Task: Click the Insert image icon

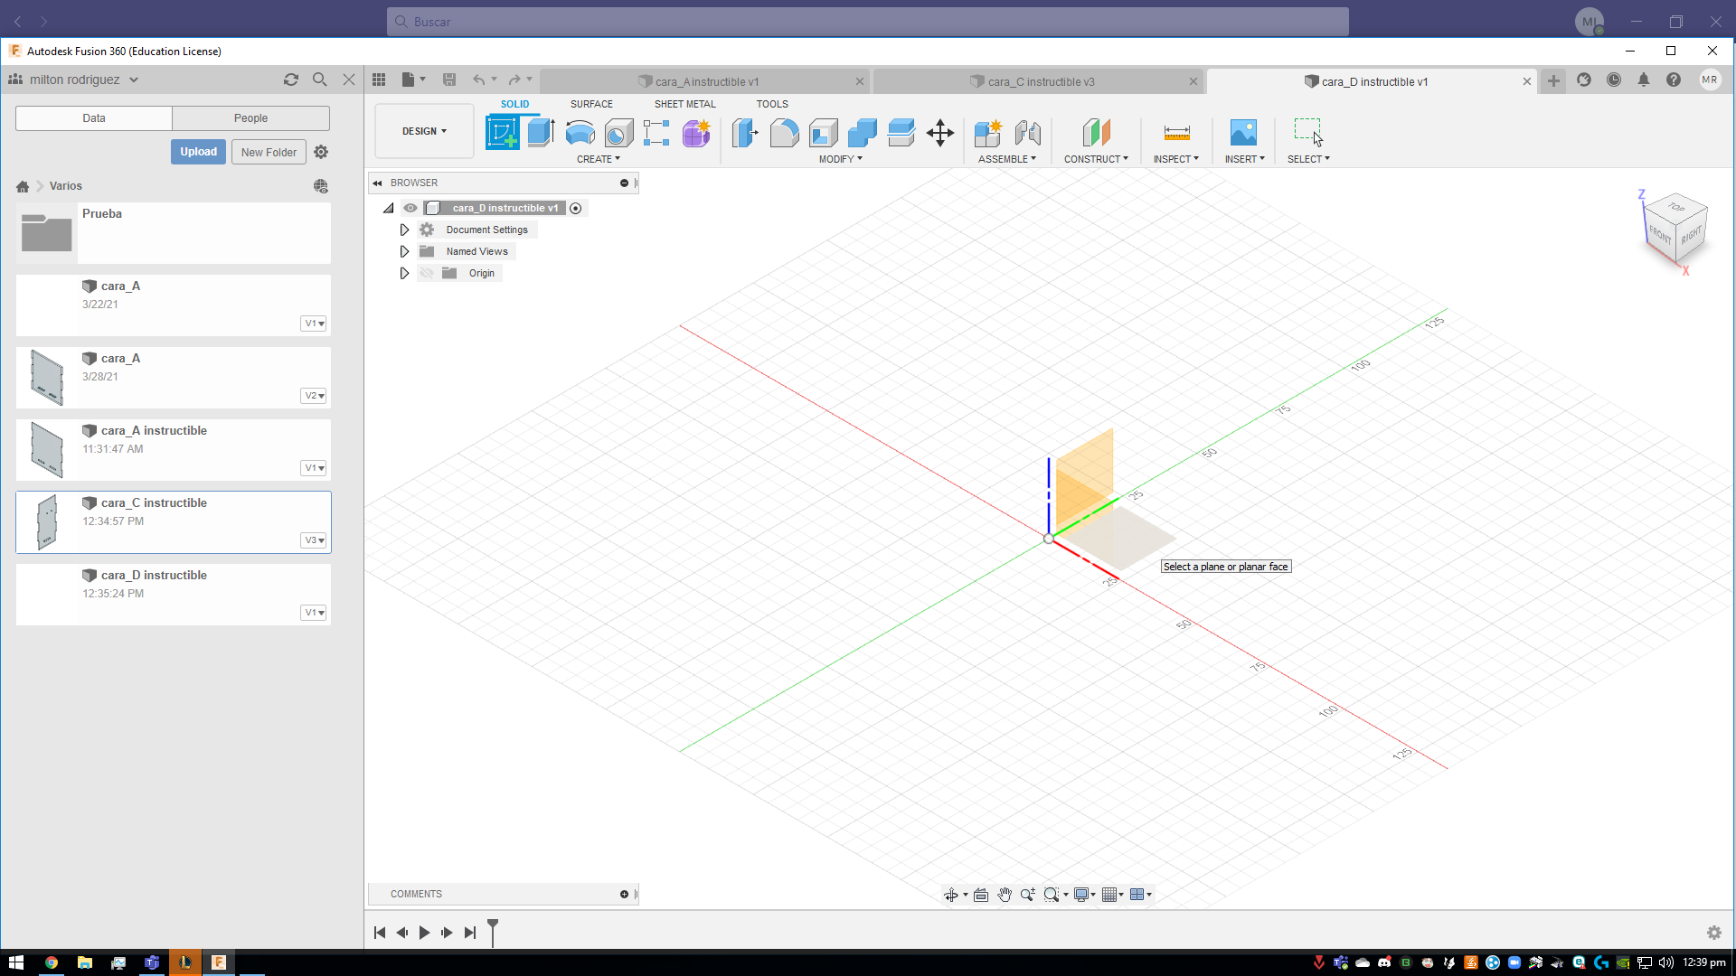Action: tap(1243, 133)
